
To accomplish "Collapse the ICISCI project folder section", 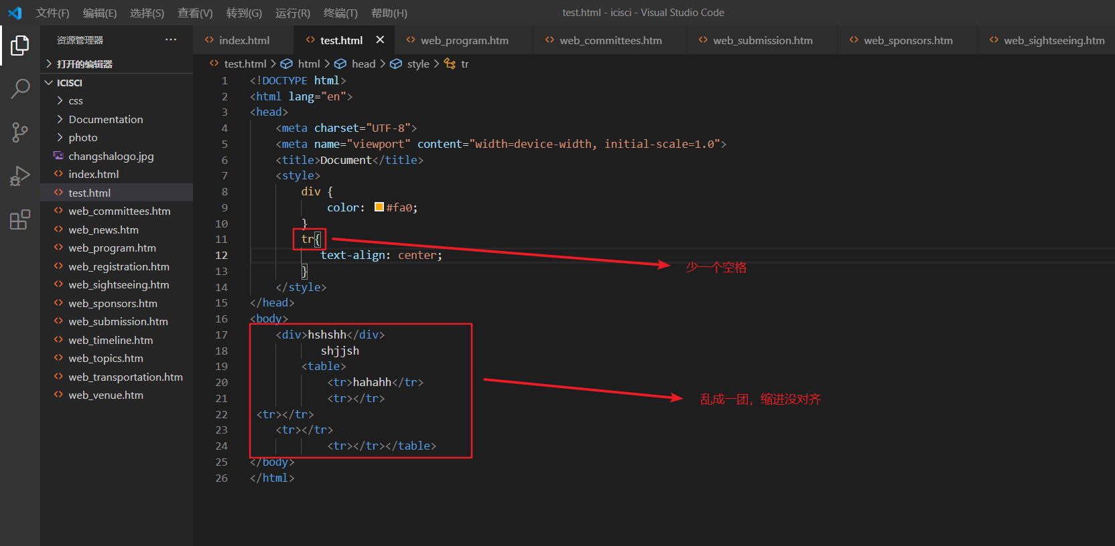I will click(x=117, y=82).
